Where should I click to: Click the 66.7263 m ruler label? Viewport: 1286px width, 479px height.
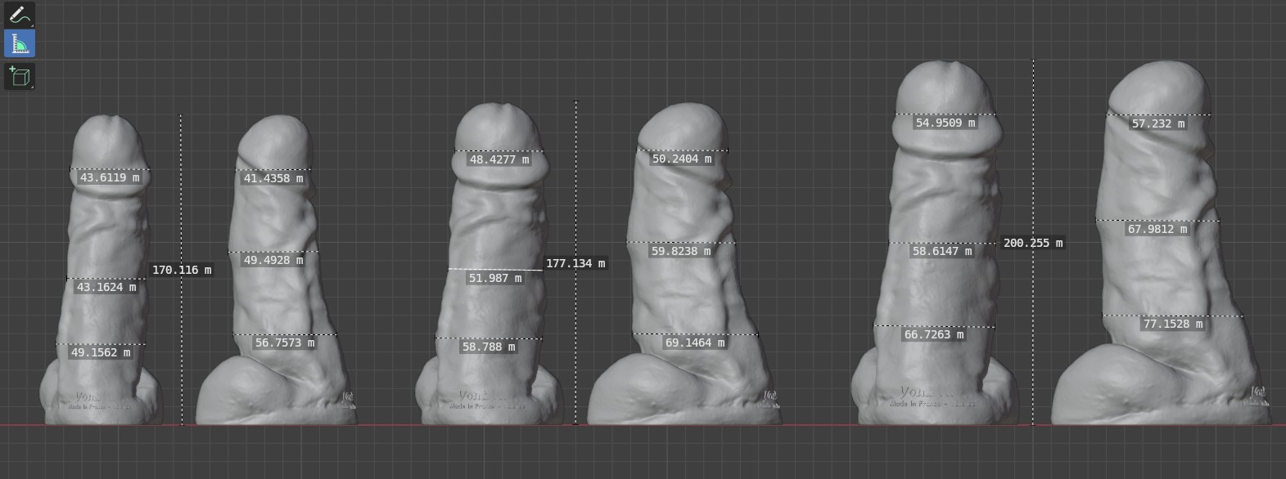(x=933, y=334)
